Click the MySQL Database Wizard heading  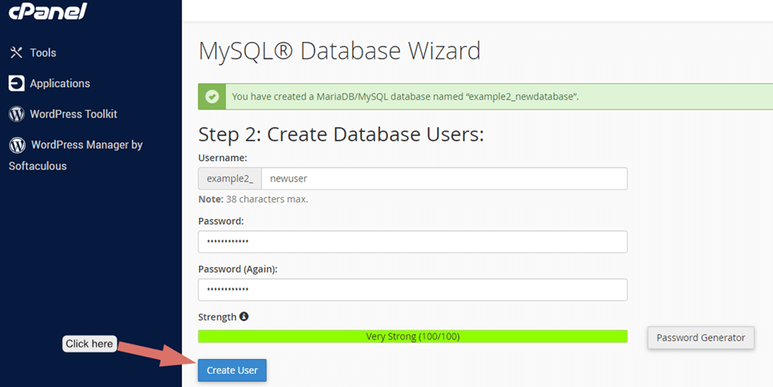[340, 51]
